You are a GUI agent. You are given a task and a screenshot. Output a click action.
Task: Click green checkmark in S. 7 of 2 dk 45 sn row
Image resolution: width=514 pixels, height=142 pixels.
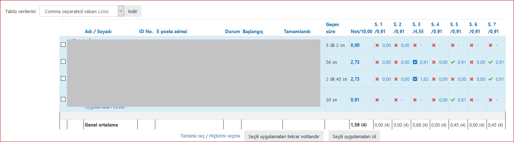[x=490, y=79]
